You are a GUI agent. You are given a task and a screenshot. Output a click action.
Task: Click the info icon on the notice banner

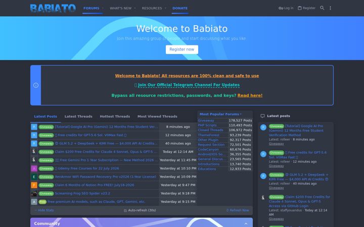tap(36, 85)
